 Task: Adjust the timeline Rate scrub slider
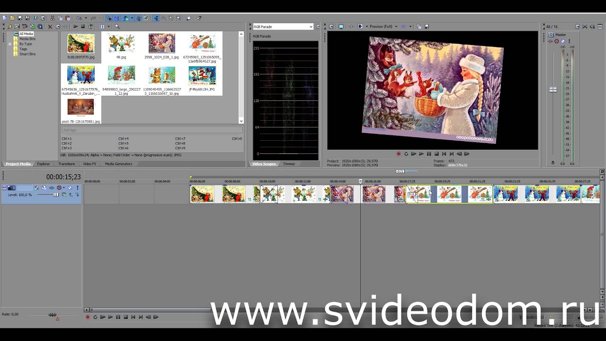click(53, 314)
